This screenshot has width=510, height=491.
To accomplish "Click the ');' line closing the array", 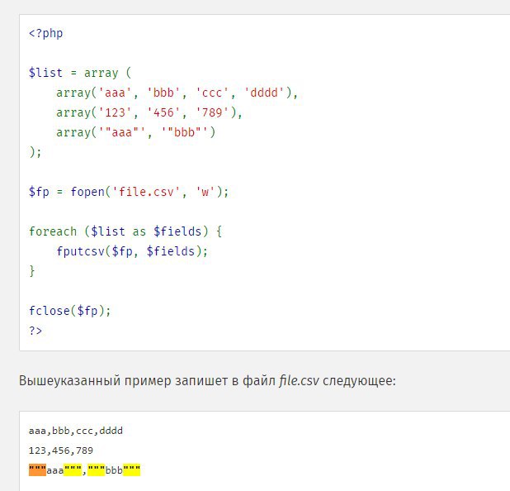I will coord(35,152).
